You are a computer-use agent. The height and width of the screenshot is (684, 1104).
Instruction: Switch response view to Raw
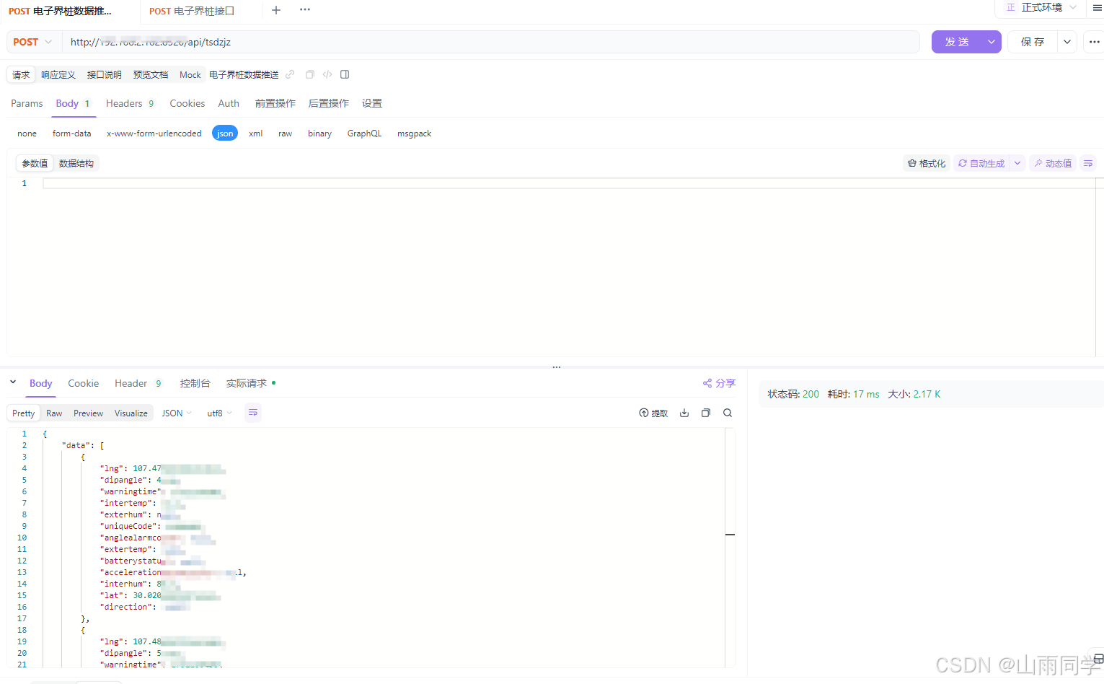point(54,413)
